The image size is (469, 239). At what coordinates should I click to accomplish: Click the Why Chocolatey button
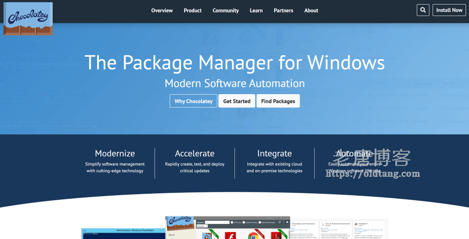coord(194,101)
